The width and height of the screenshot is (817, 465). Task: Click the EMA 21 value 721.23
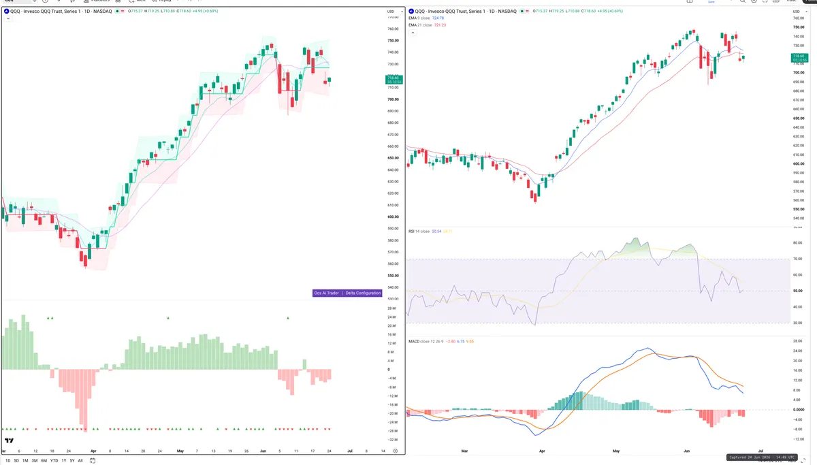click(x=440, y=25)
